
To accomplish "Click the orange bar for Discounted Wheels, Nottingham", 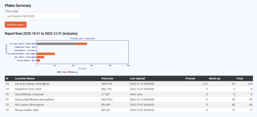I will (x=46, y=54).
